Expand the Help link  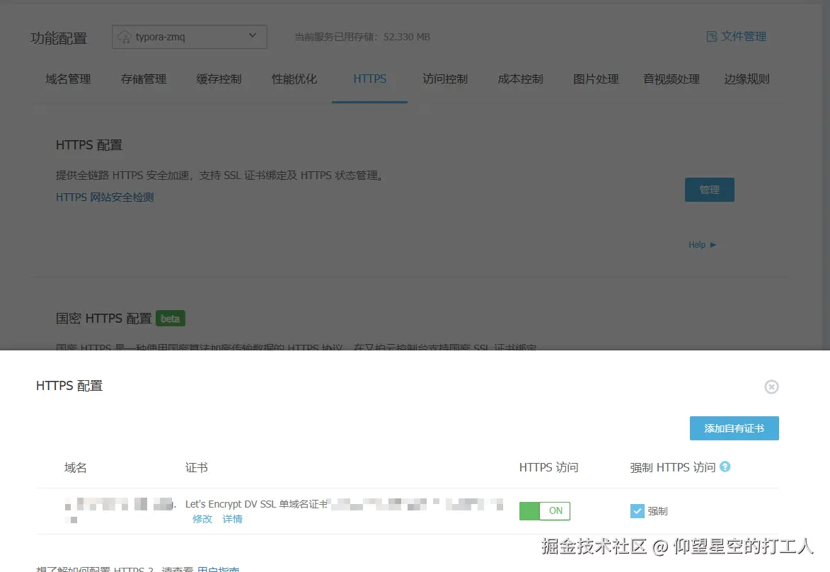703,245
